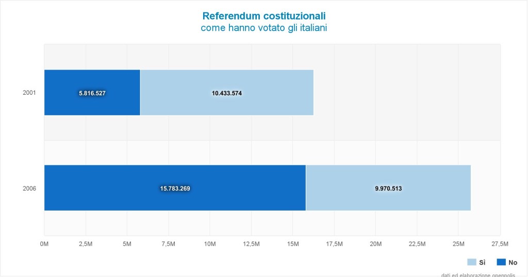Select the 2001 No bar segment
The width and height of the screenshot is (528, 277).
pos(92,93)
